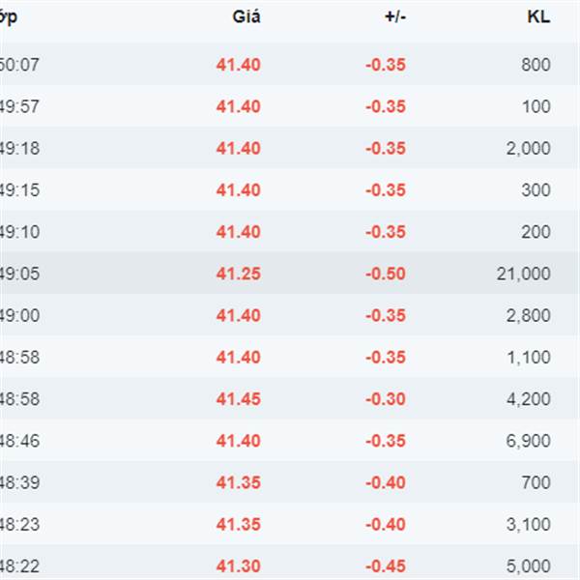
Task: Select the 41.25 price cell
Action: [x=238, y=274]
